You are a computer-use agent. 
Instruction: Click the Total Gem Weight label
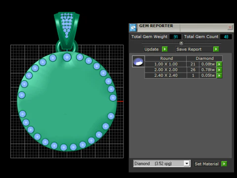tap(149, 37)
